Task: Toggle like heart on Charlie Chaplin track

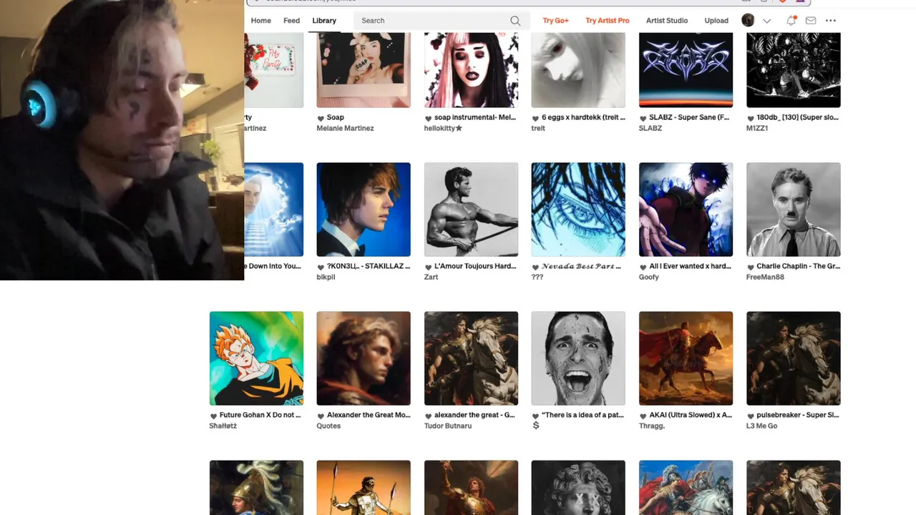Action: (750, 267)
